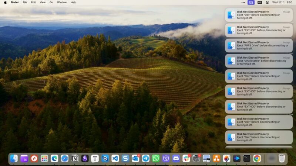Open the Help menu
This screenshot has height=166, width=296.
click(x=73, y=3)
